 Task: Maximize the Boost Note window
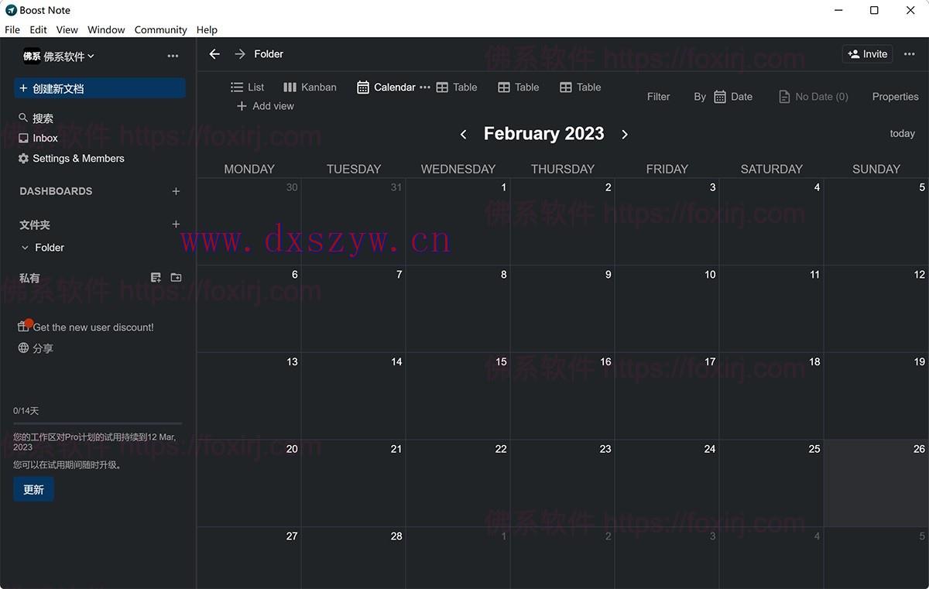(x=874, y=10)
